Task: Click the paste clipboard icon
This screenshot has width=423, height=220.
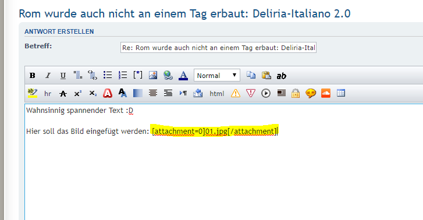Action: tap(266, 74)
